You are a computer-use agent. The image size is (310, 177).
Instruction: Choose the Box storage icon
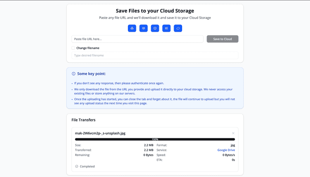coord(155,28)
